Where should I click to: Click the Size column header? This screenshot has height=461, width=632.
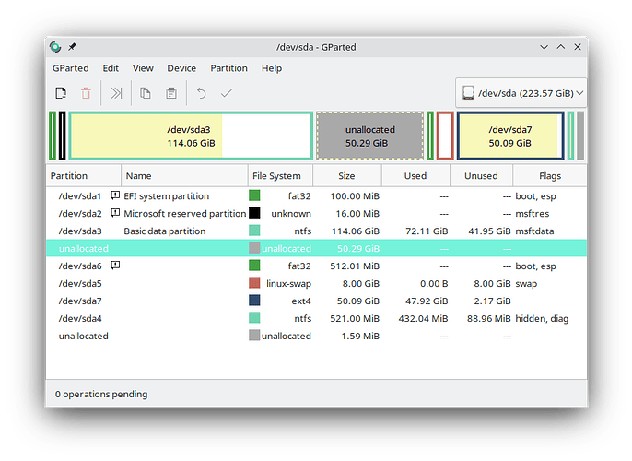coord(347,176)
